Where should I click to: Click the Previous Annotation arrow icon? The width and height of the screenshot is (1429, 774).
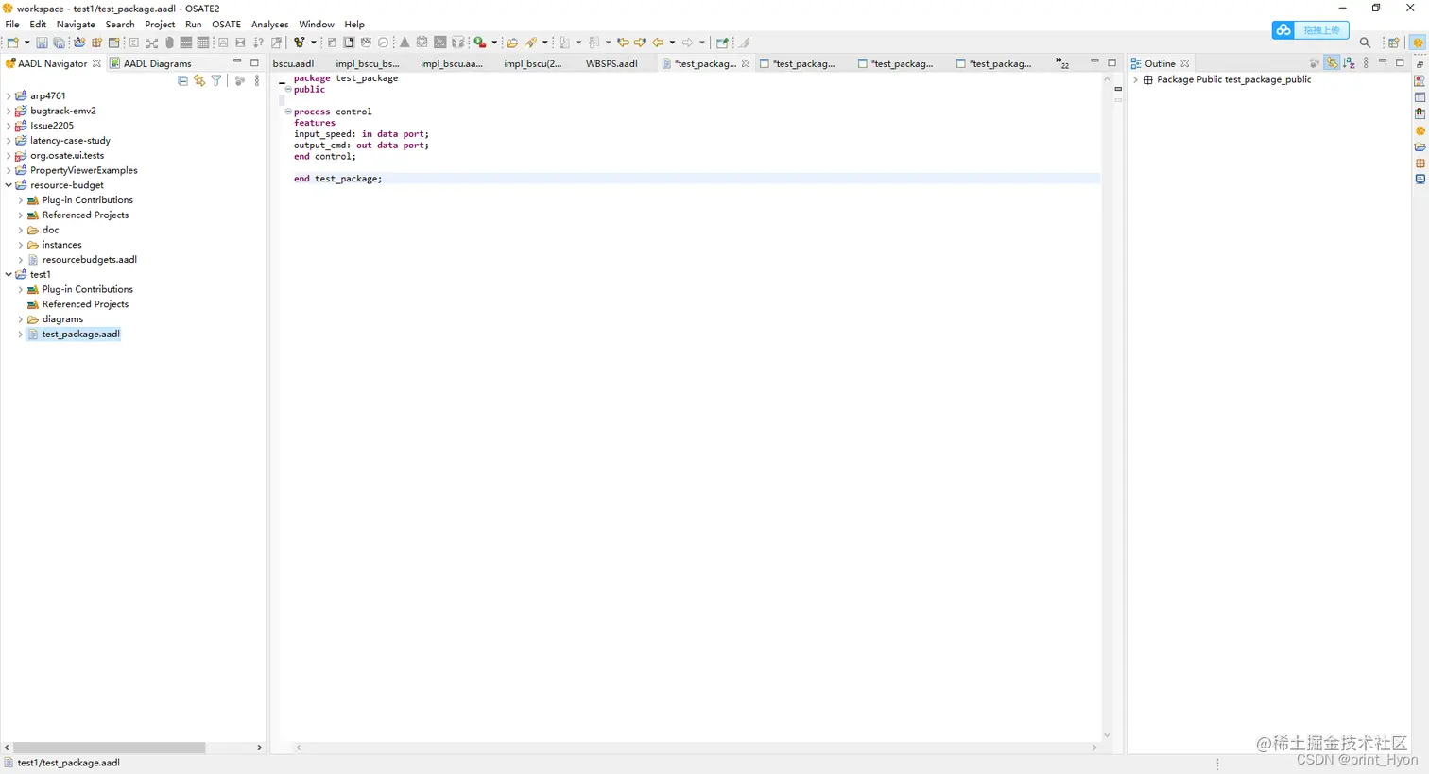594,43
